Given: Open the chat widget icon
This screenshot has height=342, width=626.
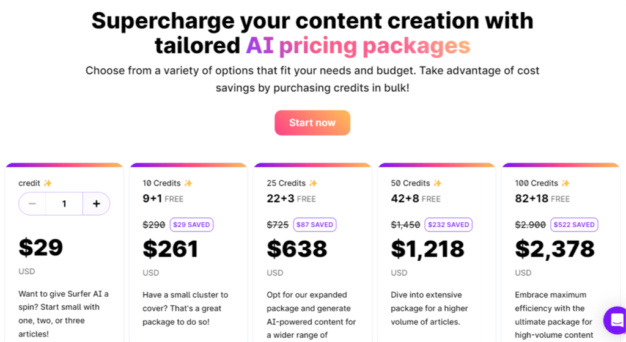Looking at the screenshot, I should 616,320.
